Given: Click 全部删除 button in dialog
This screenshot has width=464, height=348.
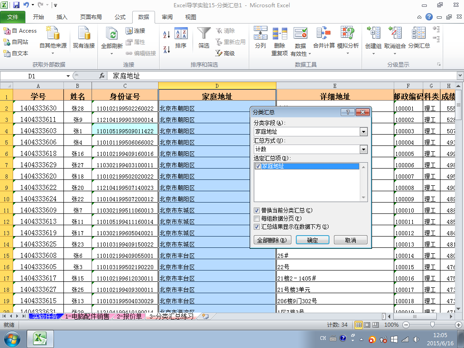Looking at the screenshot, I should 272,240.
